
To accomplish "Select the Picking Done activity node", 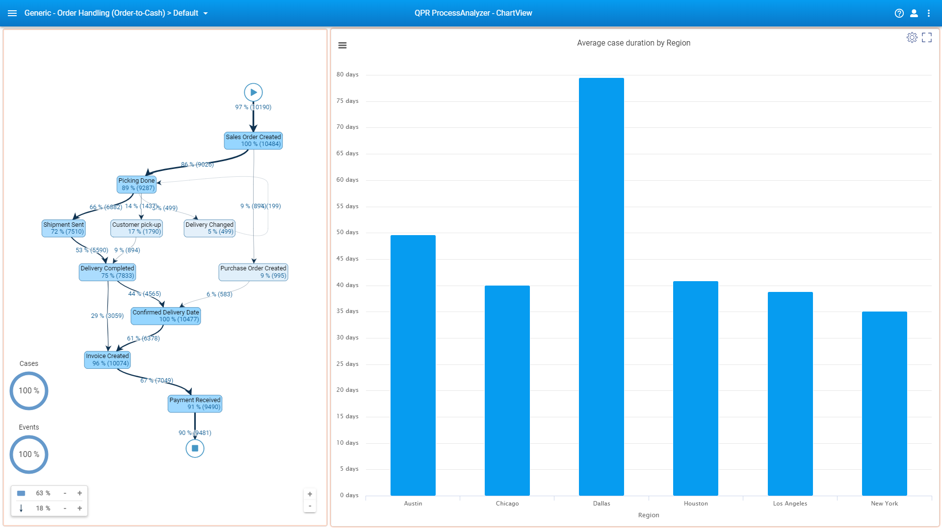I will 136,184.
